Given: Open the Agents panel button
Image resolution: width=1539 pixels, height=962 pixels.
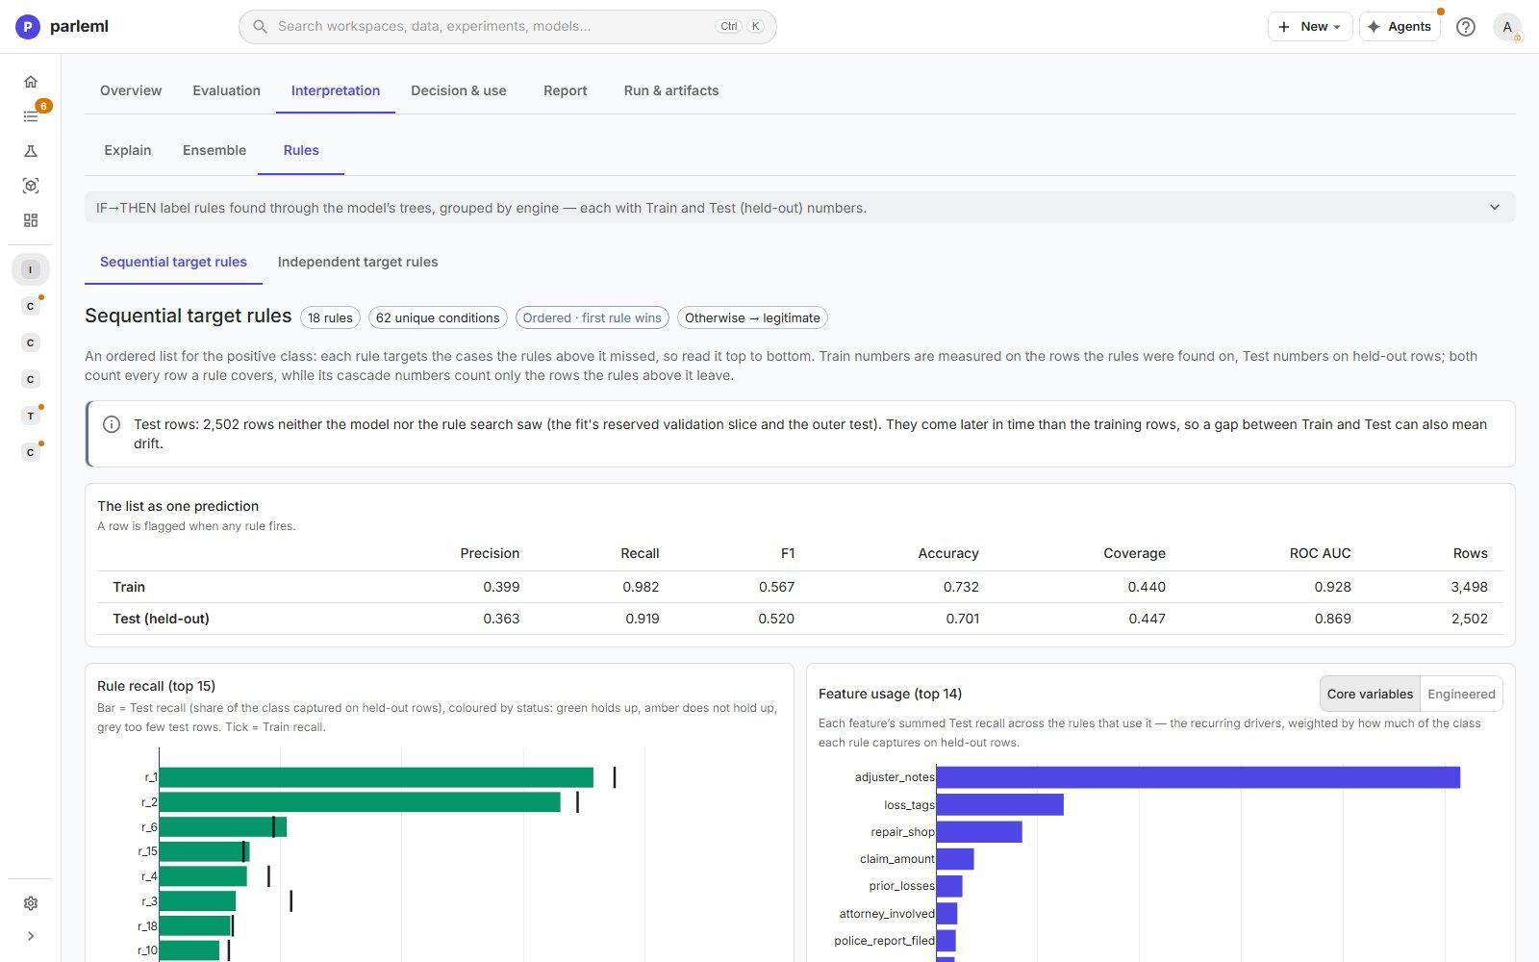Looking at the screenshot, I should coord(1400,27).
